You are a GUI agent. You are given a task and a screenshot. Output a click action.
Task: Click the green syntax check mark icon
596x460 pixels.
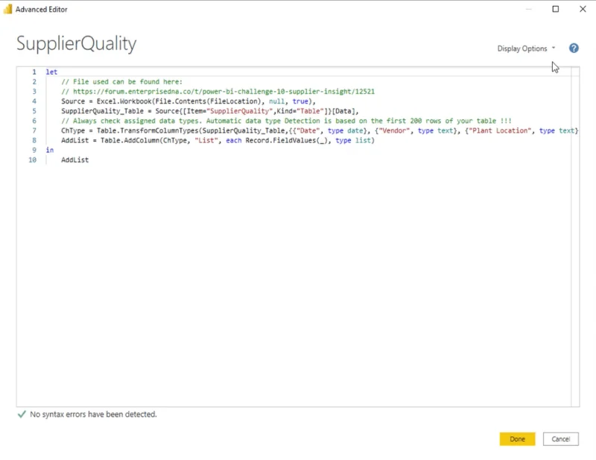coord(22,414)
